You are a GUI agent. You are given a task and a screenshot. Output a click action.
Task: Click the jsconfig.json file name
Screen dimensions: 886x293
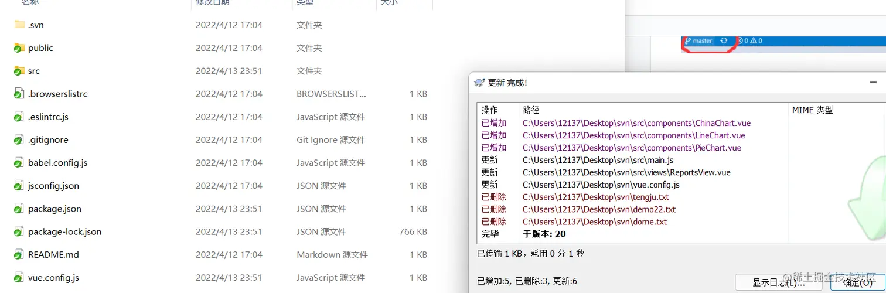click(53, 186)
